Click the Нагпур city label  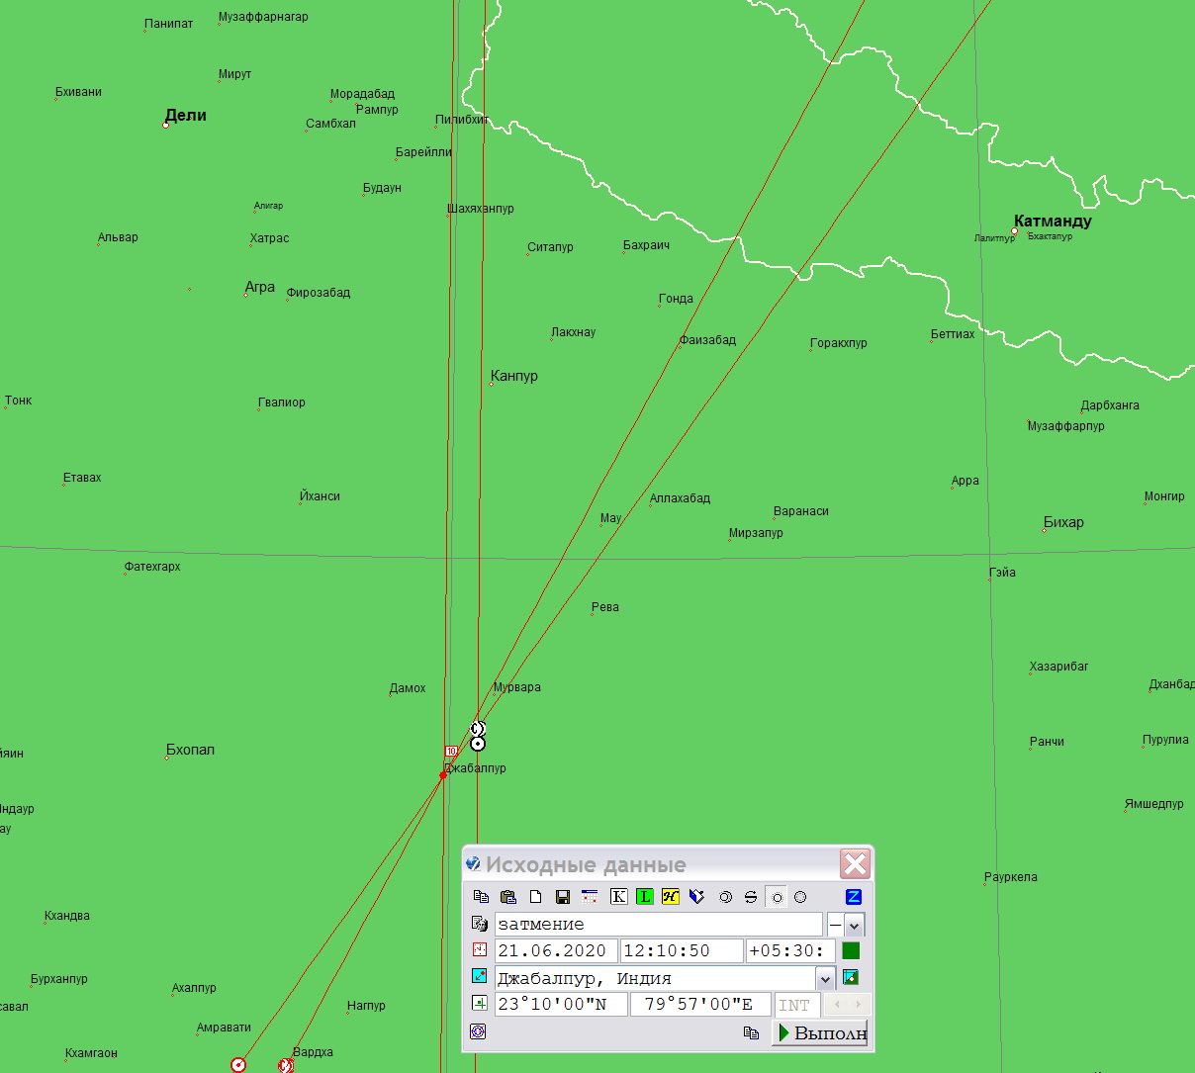[x=366, y=1006]
